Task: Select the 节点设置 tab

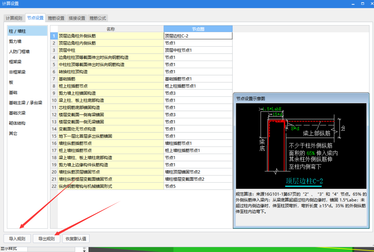Action: [35, 18]
